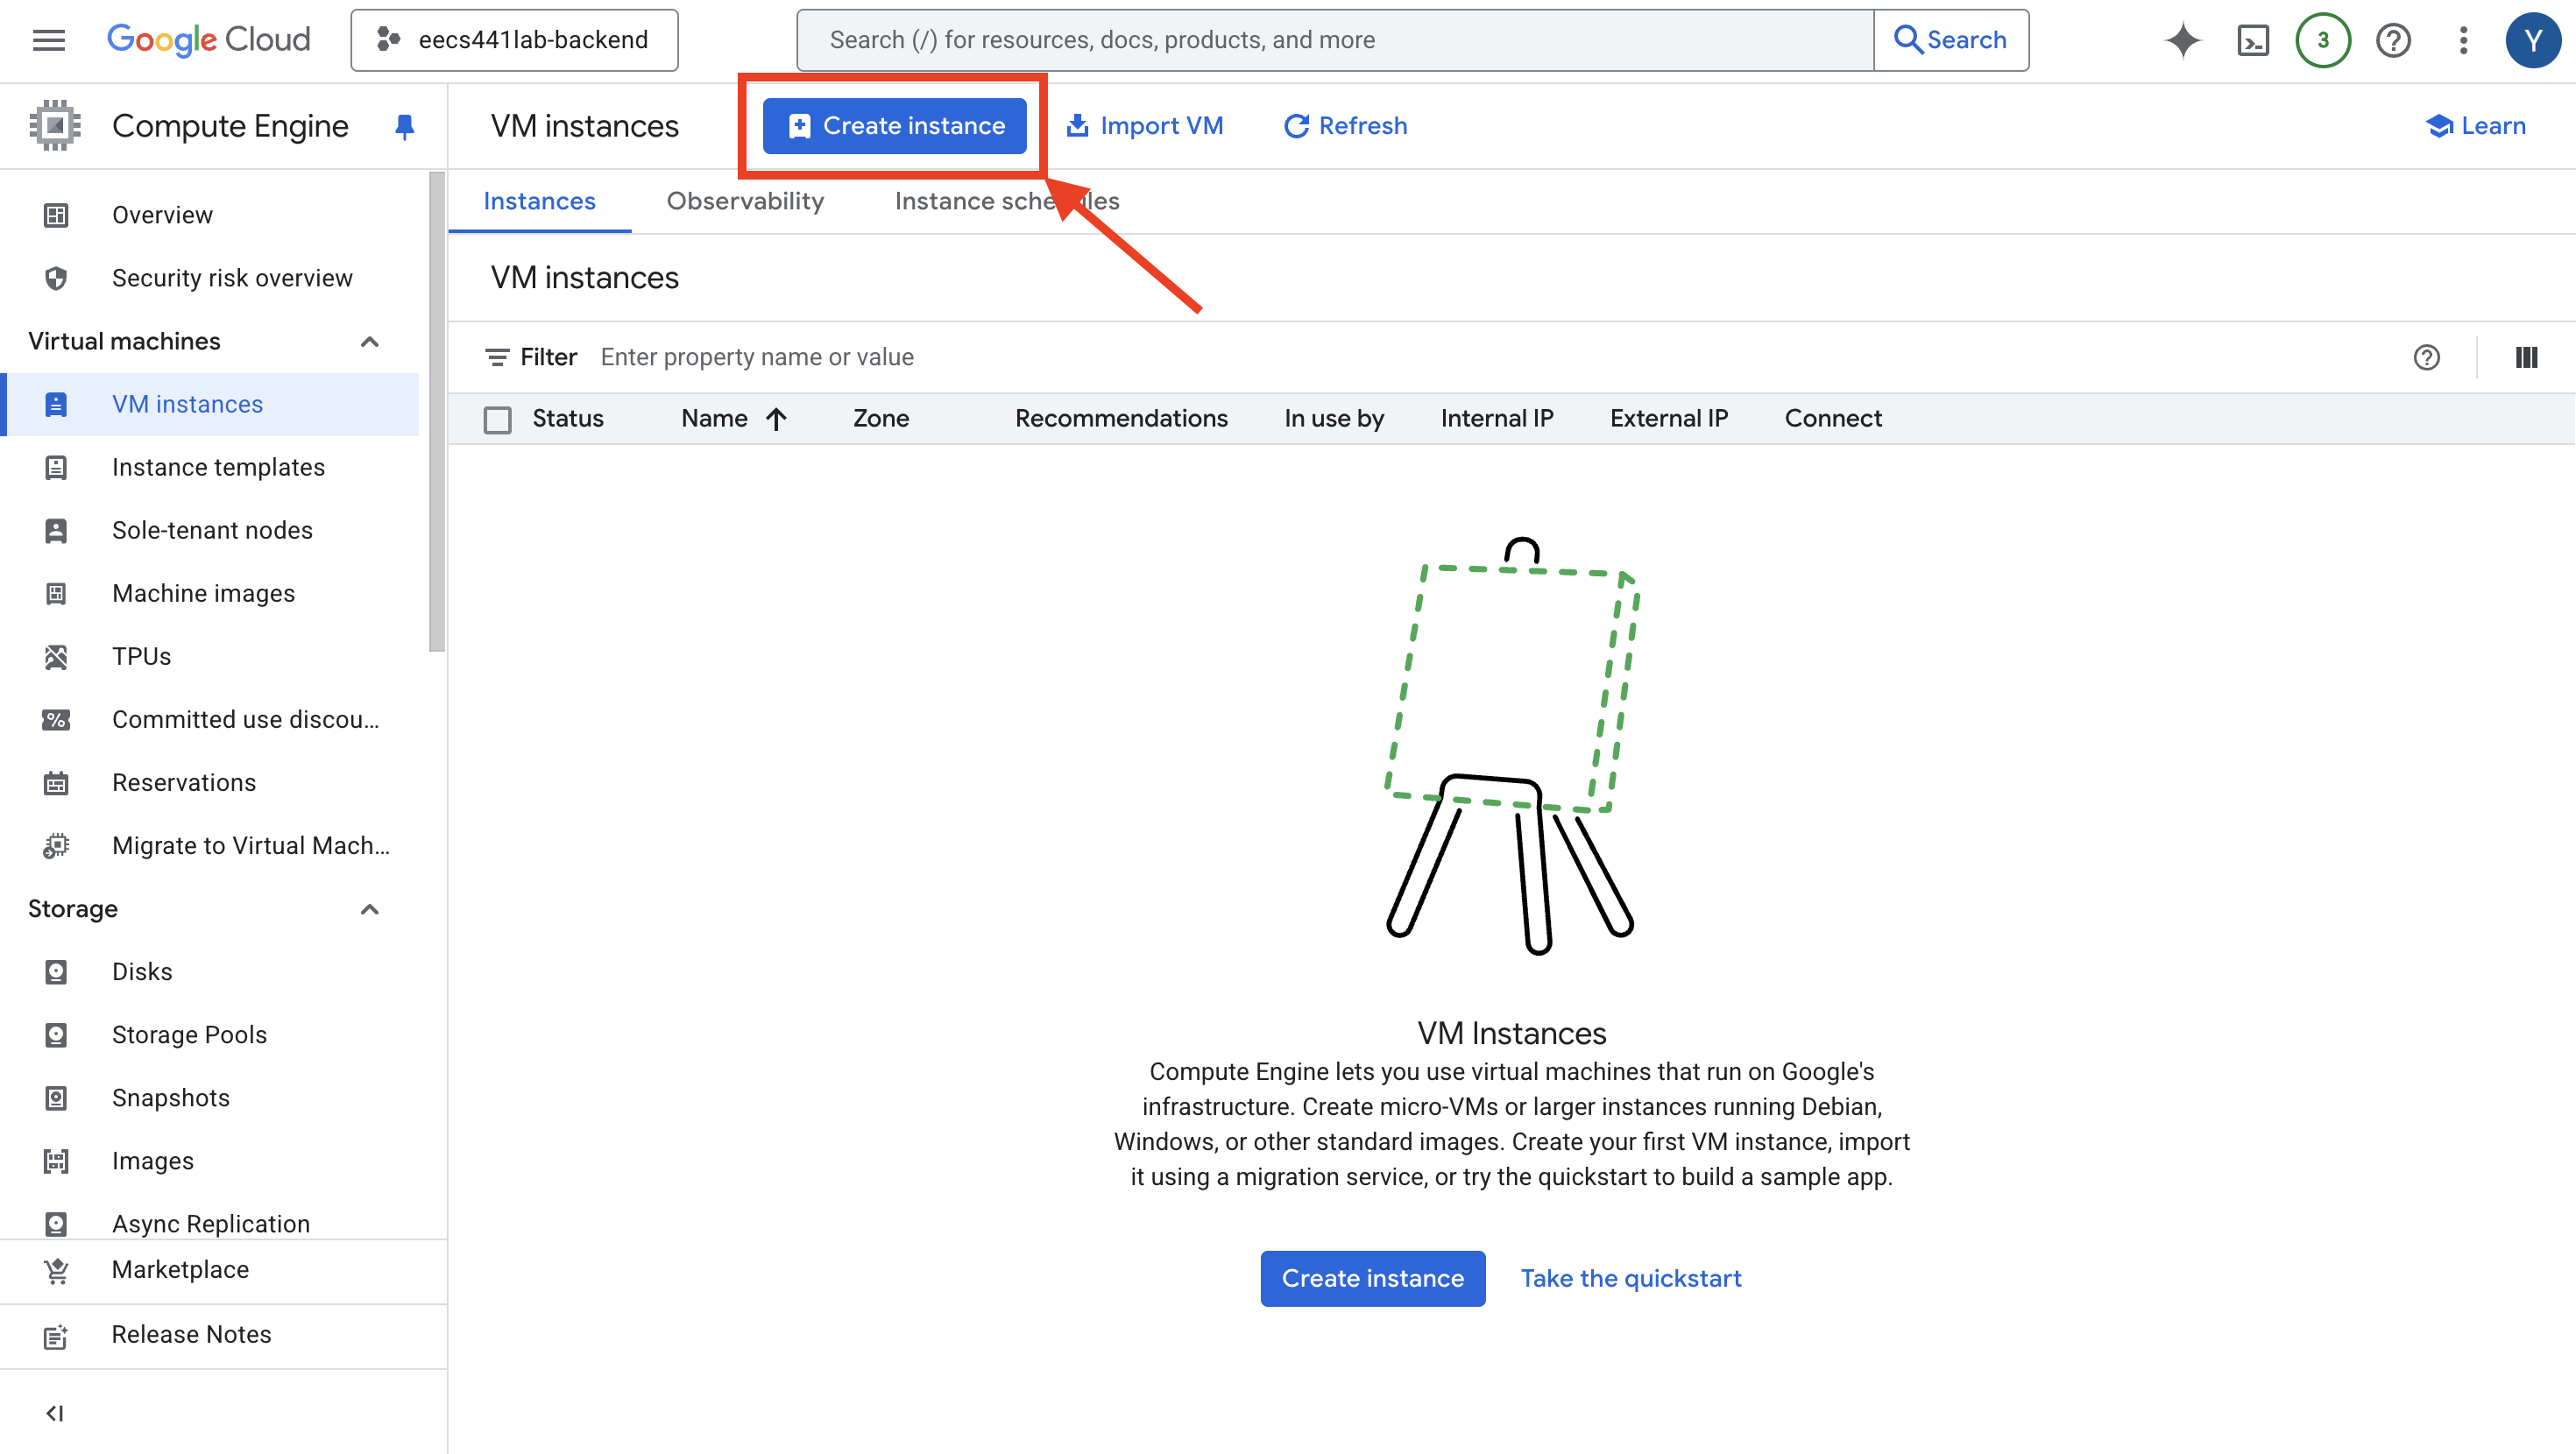Select Instance templates in the sidebar
This screenshot has width=2576, height=1454.
coord(218,467)
